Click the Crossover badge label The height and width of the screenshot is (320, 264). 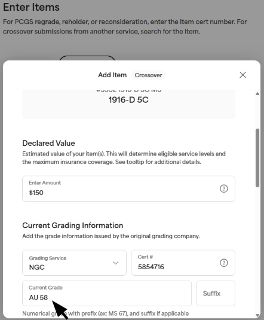pos(148,75)
